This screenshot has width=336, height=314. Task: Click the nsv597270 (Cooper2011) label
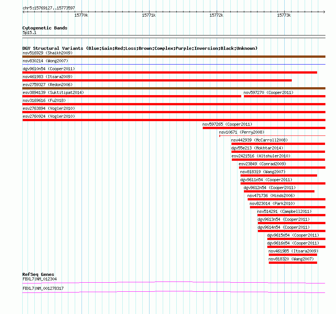[268, 92]
